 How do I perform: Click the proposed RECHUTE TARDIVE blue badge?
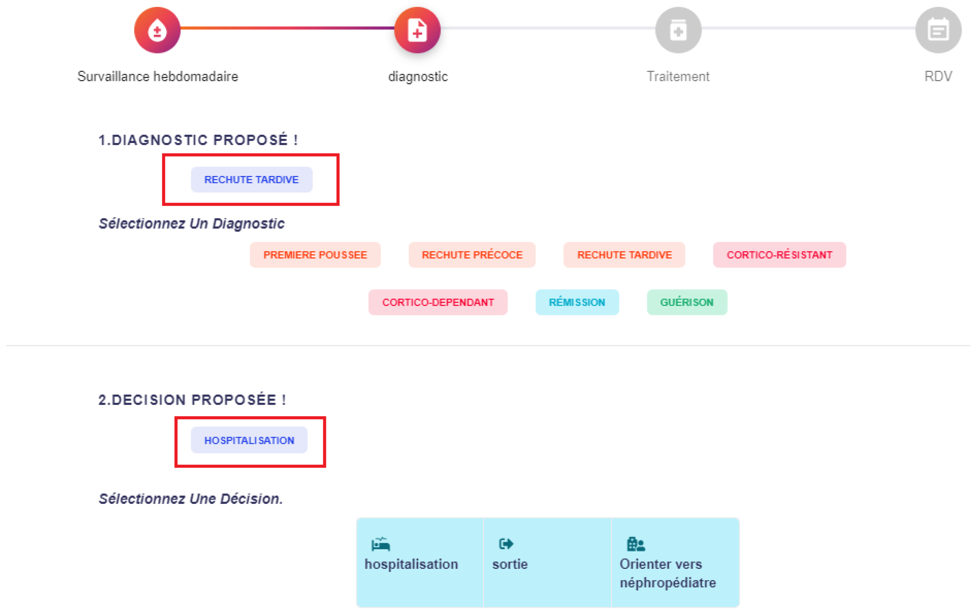pos(251,180)
